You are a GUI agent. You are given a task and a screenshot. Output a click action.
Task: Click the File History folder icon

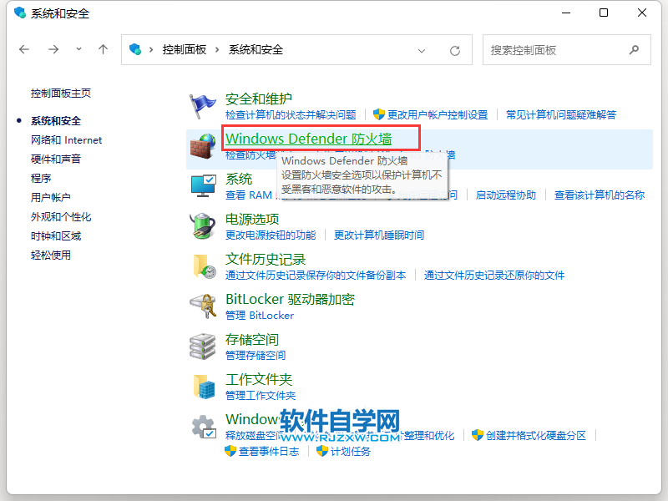point(204,266)
